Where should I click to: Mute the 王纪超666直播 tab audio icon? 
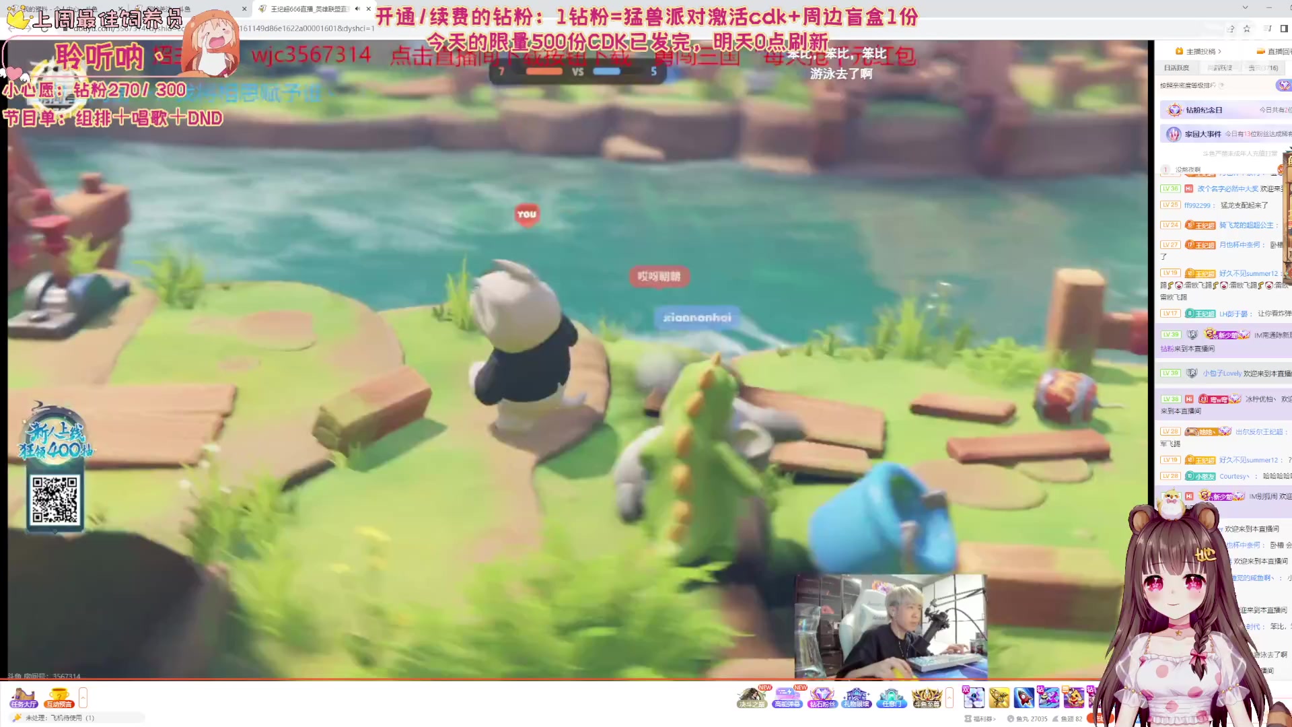pos(357,9)
